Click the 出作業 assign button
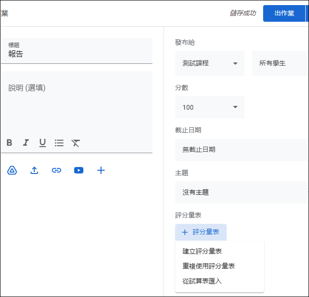 tap(284, 13)
